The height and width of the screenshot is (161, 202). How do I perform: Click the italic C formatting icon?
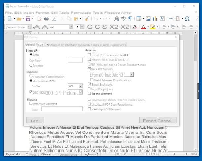tap(97, 27)
